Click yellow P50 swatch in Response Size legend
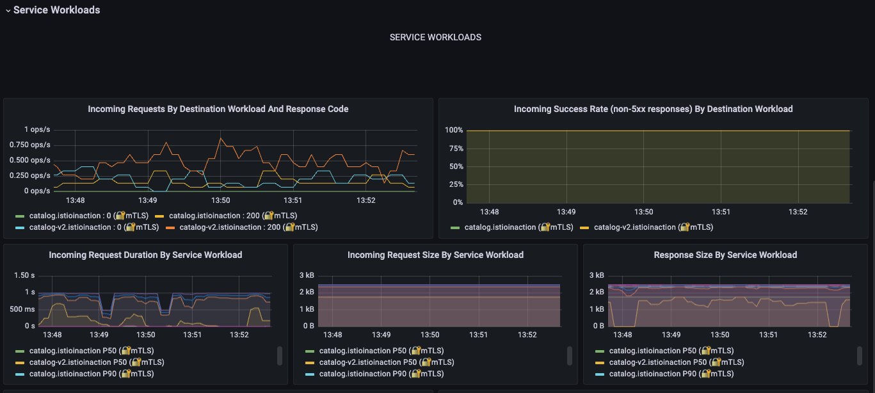This screenshot has height=393, width=875. pos(600,363)
